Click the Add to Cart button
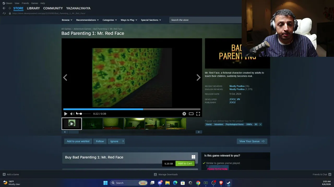 point(185,163)
